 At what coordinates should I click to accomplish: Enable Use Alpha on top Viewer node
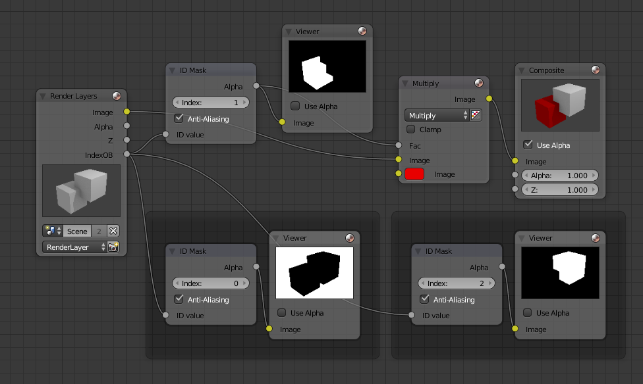[x=295, y=106]
